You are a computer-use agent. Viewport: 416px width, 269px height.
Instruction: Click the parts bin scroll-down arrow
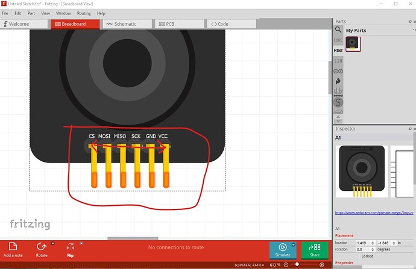[x=338, y=122]
